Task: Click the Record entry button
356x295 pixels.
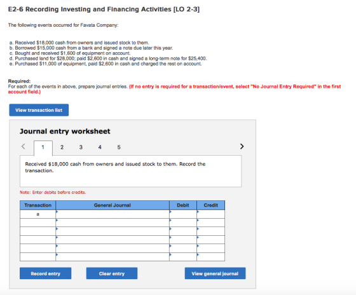Action: coord(45,273)
